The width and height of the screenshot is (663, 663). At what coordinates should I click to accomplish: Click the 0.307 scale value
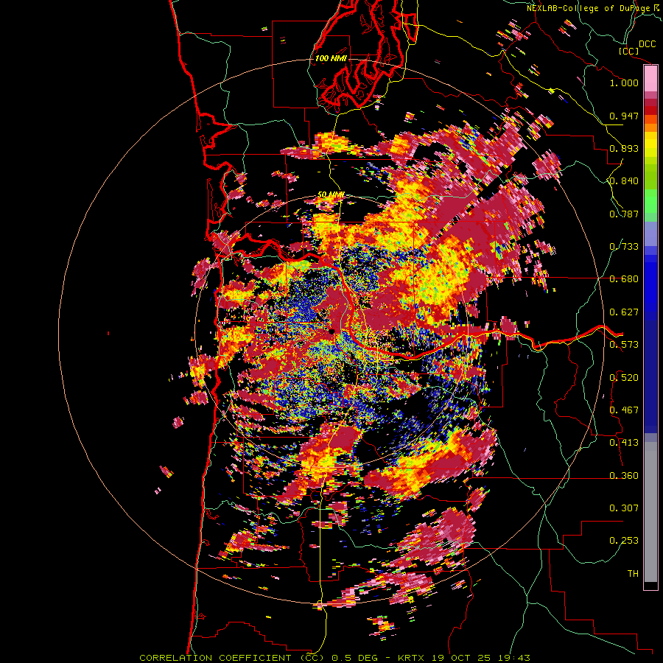[x=624, y=508]
